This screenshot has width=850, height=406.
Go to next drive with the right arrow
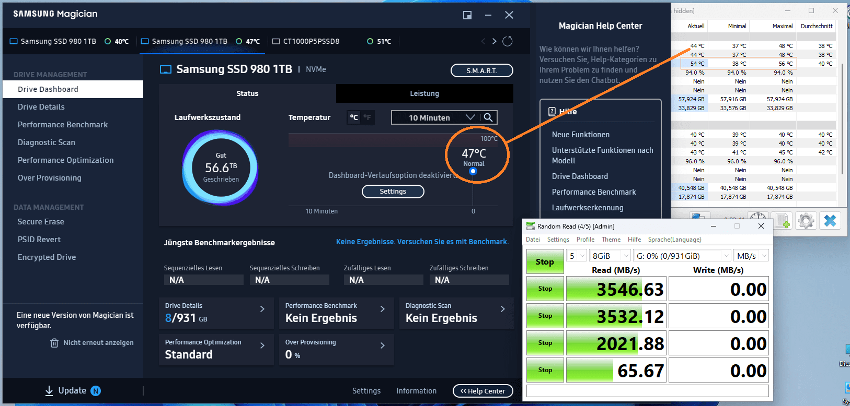(494, 41)
